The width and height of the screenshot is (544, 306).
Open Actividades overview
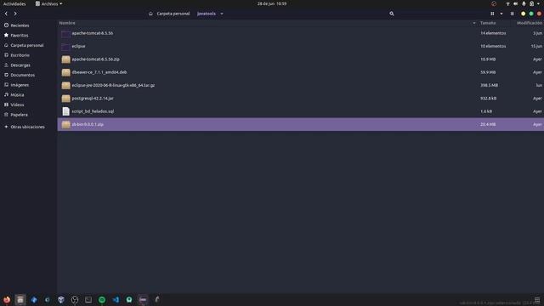coord(14,3)
